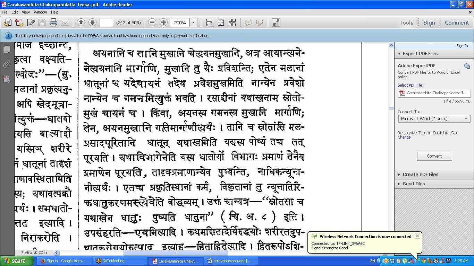
Task: Switch to atreyanamana.doc in taskbar
Action: point(229,261)
